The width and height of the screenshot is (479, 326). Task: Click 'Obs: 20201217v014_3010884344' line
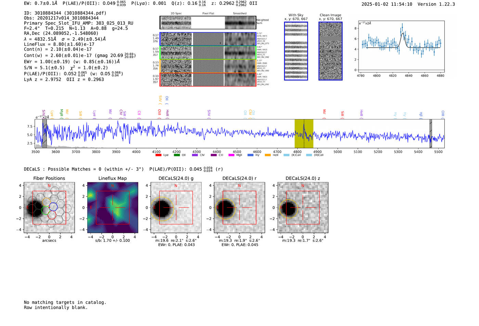coord(61,18)
